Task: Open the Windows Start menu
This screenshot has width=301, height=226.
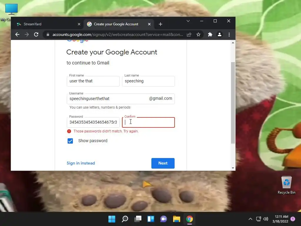Action: tap(112, 219)
